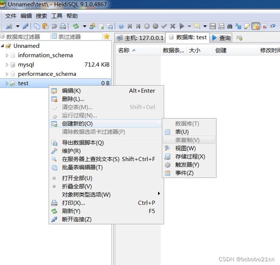Choose 编辑(K) from the context menu

(106, 91)
